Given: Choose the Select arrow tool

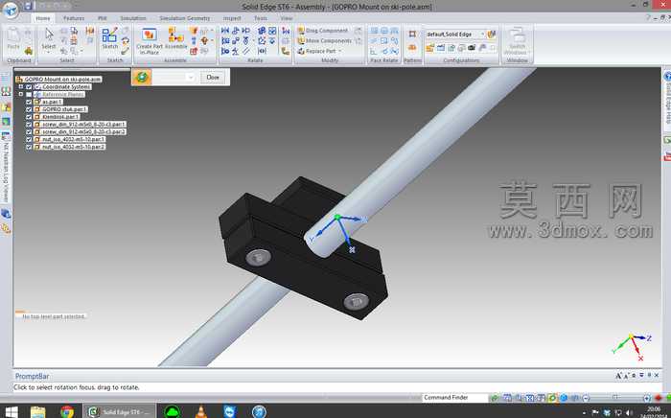Looking at the screenshot, I should point(49,35).
